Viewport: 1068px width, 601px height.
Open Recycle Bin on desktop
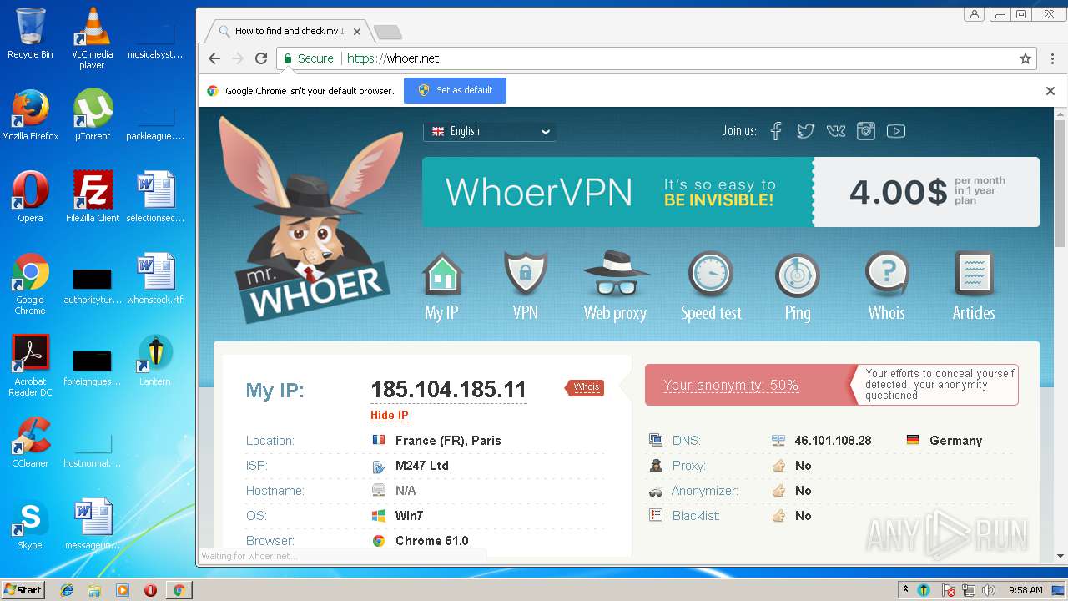[x=30, y=33]
